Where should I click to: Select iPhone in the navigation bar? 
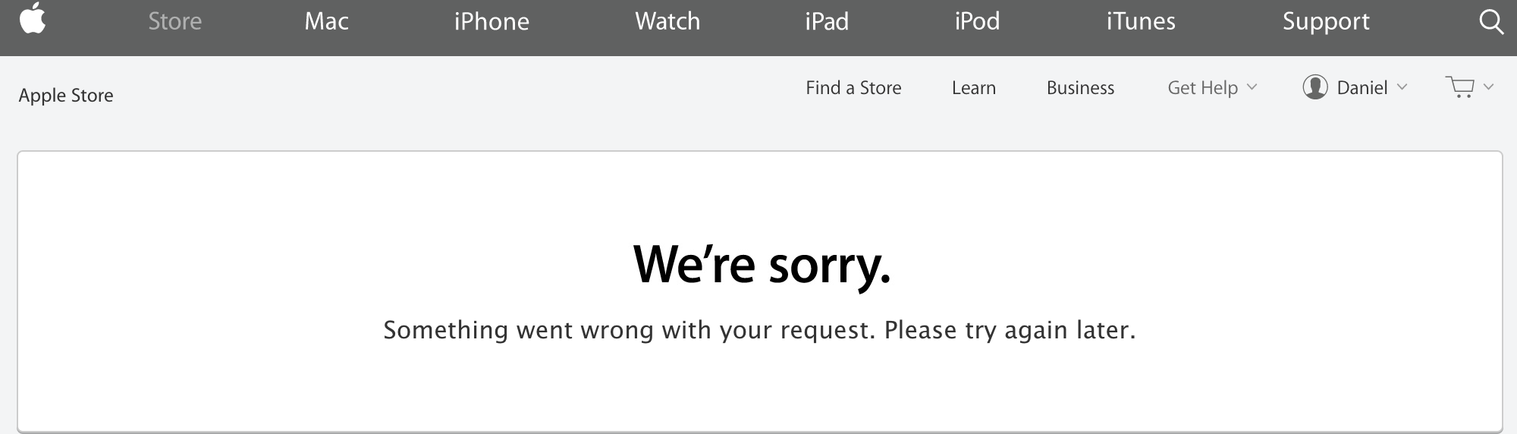click(x=492, y=21)
